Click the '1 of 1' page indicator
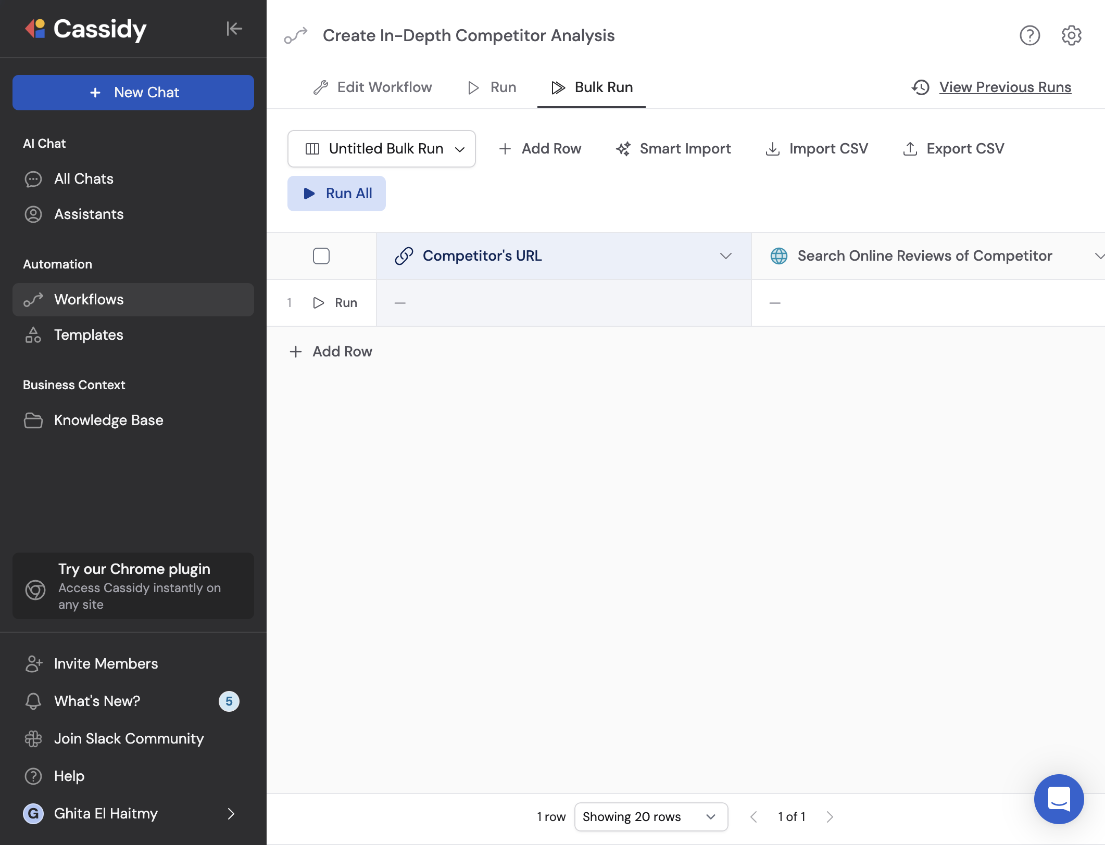Screen dimensions: 1105x845 click(792, 816)
